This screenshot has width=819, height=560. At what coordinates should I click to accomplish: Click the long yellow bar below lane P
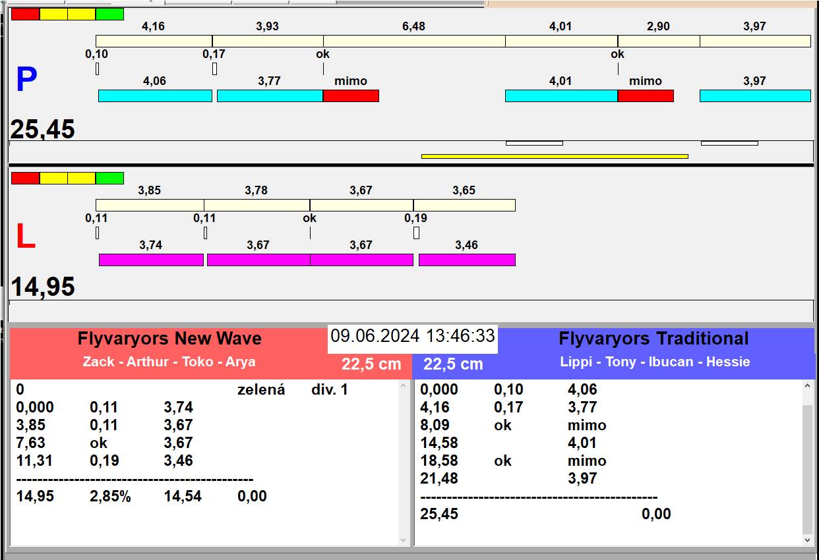coord(554,156)
